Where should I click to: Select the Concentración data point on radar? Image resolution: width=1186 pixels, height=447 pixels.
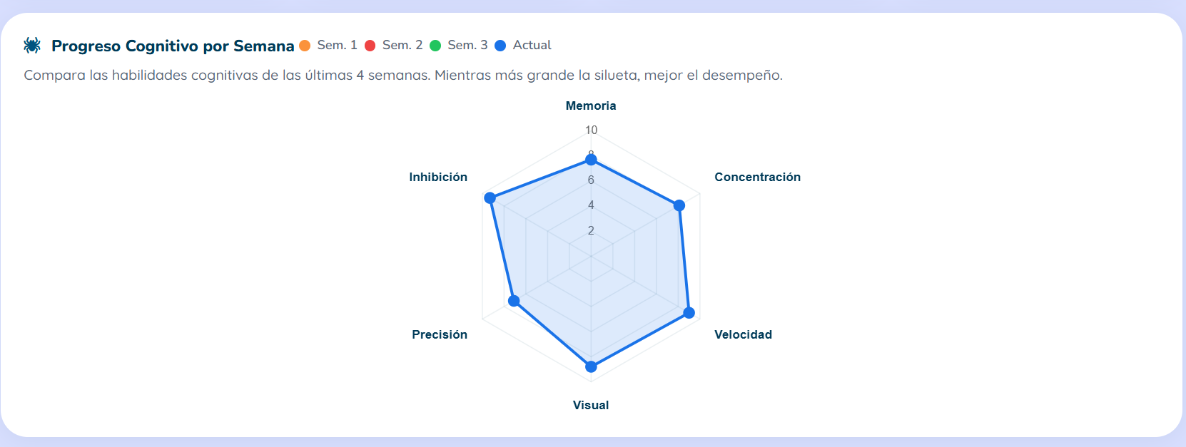pyautogui.click(x=679, y=205)
